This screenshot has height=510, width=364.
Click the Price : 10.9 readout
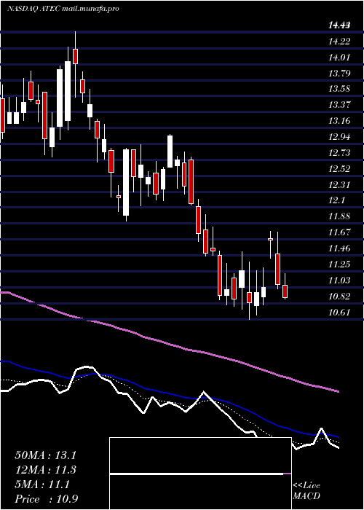pyautogui.click(x=46, y=499)
